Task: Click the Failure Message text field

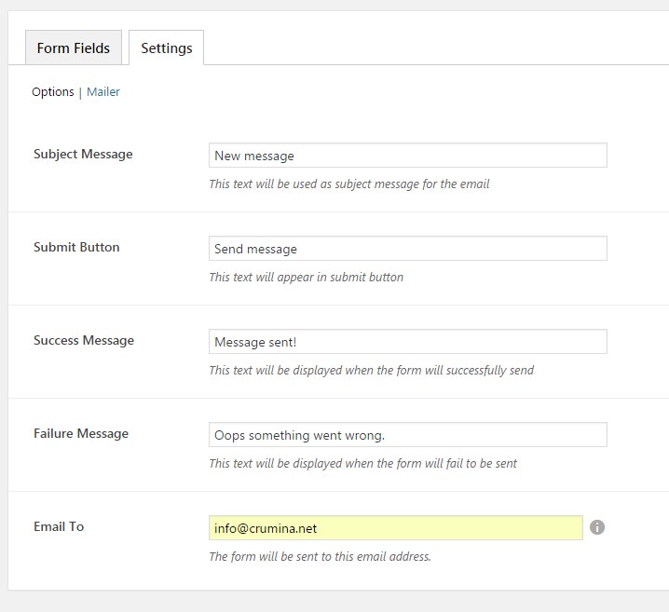Action: point(407,435)
